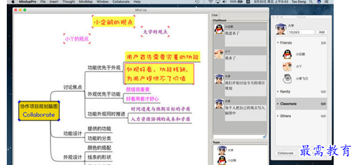Click 大学 profile avatar in Friends window

click(x=281, y=29)
